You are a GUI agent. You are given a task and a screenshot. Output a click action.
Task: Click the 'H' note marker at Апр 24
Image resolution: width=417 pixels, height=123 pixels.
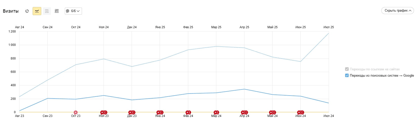[x=243, y=112]
